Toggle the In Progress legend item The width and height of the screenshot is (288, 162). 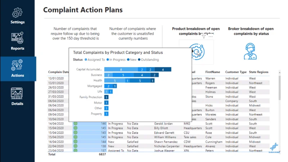(x=116, y=60)
